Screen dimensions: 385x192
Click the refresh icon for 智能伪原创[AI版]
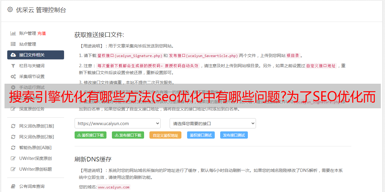(13, 148)
